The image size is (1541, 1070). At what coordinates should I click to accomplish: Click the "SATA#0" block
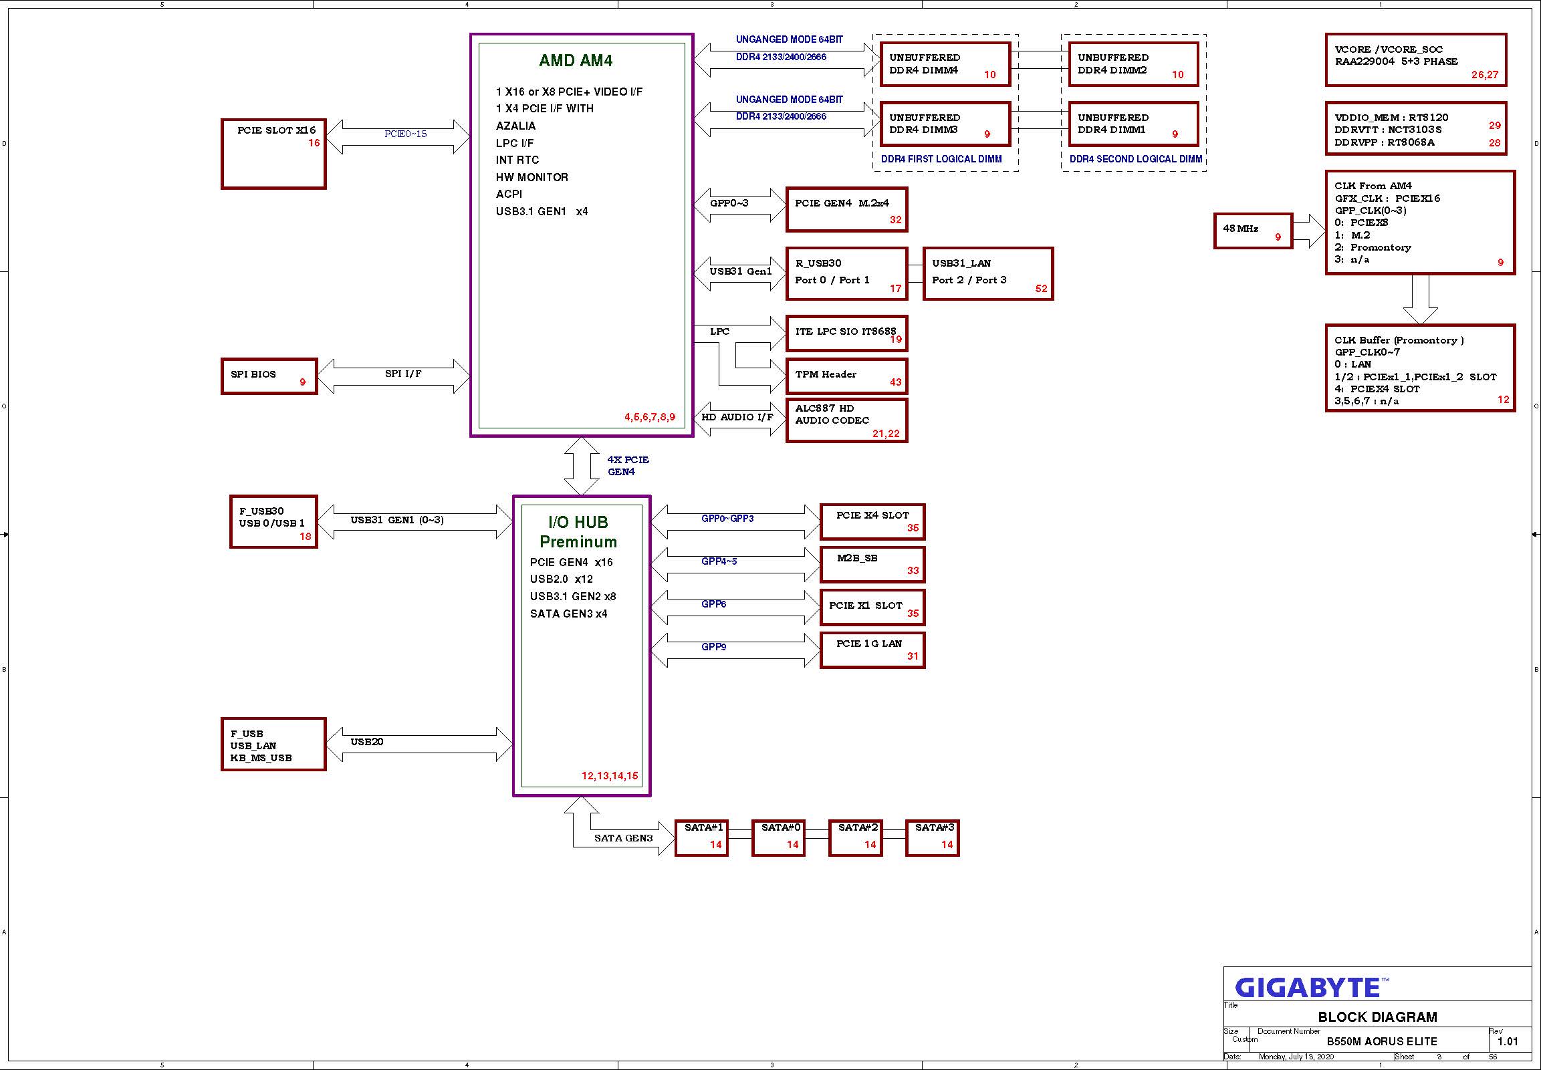[779, 839]
